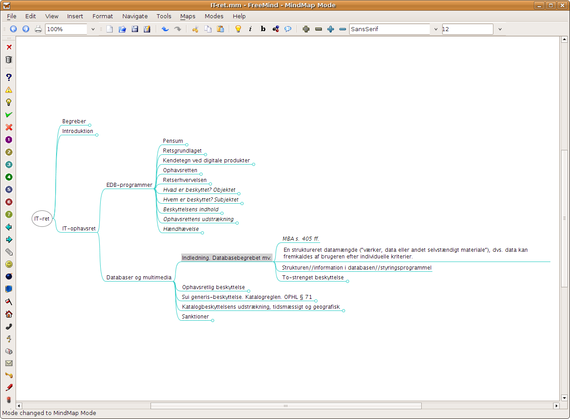Toggle bold formatting button
This screenshot has height=419, width=570.
[x=263, y=29]
